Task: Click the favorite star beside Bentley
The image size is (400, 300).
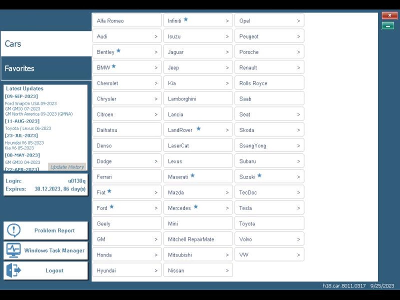Action: [x=118, y=51]
